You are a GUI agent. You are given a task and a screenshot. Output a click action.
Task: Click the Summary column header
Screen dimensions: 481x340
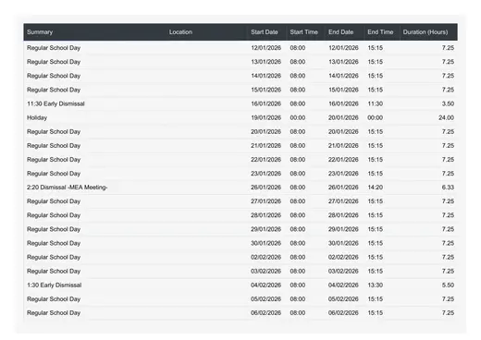[x=40, y=32]
